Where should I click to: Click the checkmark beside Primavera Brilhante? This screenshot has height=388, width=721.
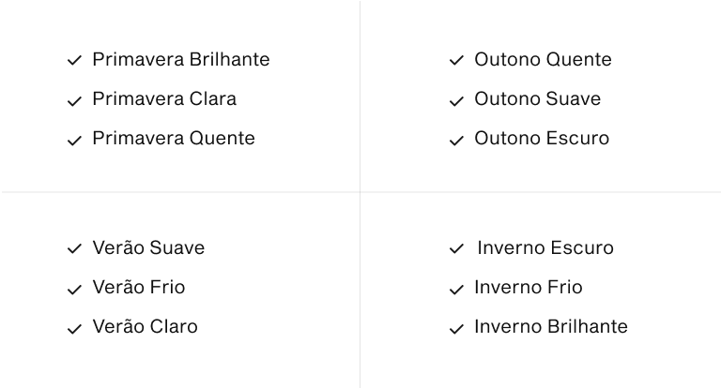[x=74, y=60]
